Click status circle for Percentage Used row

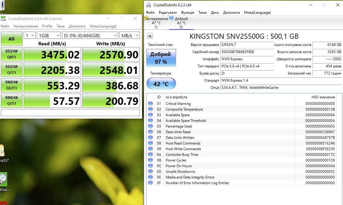tap(150, 126)
